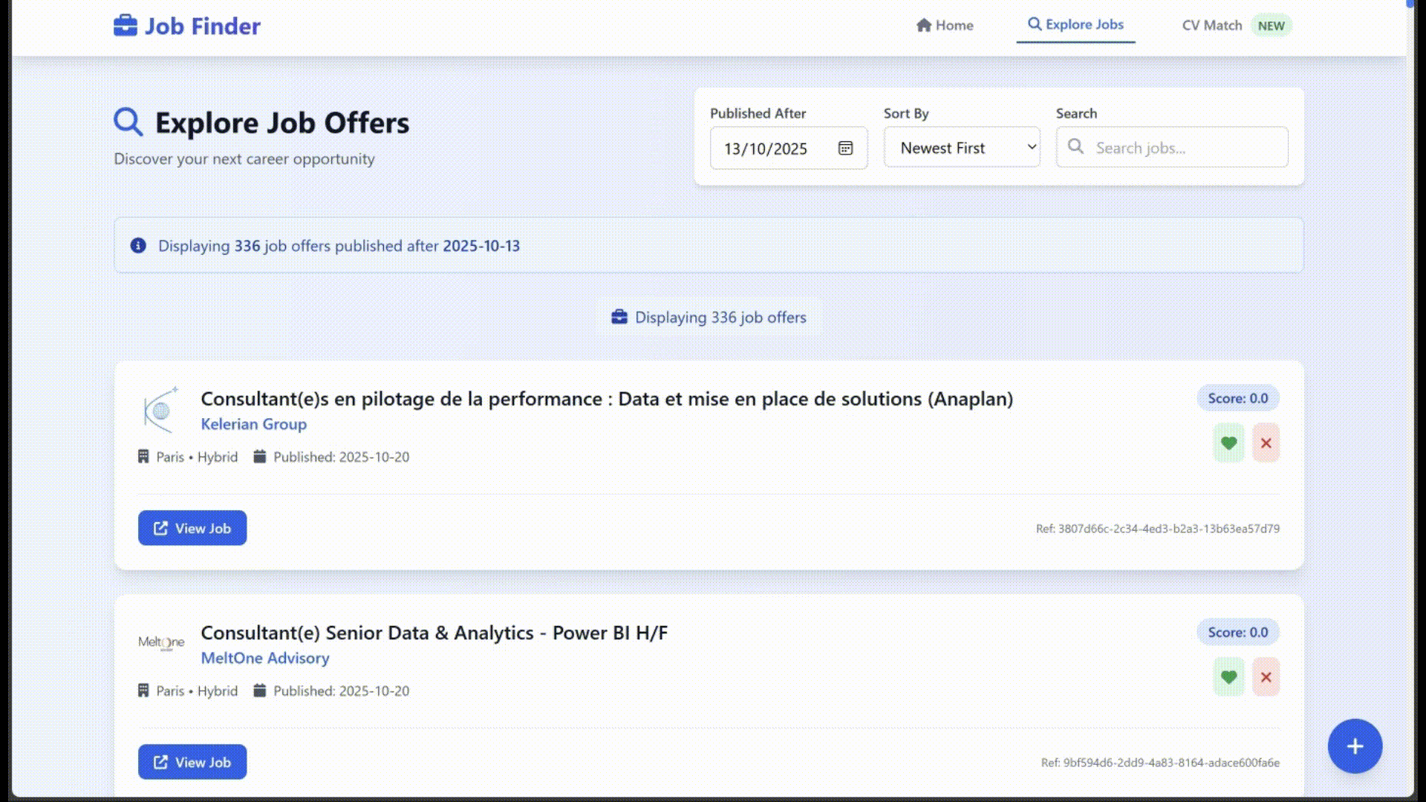Click the external-link icon on first View Job button
The image size is (1426, 802).
[x=160, y=528]
